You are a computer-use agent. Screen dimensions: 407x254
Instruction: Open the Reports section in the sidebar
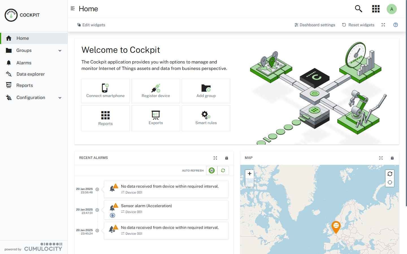25,85
